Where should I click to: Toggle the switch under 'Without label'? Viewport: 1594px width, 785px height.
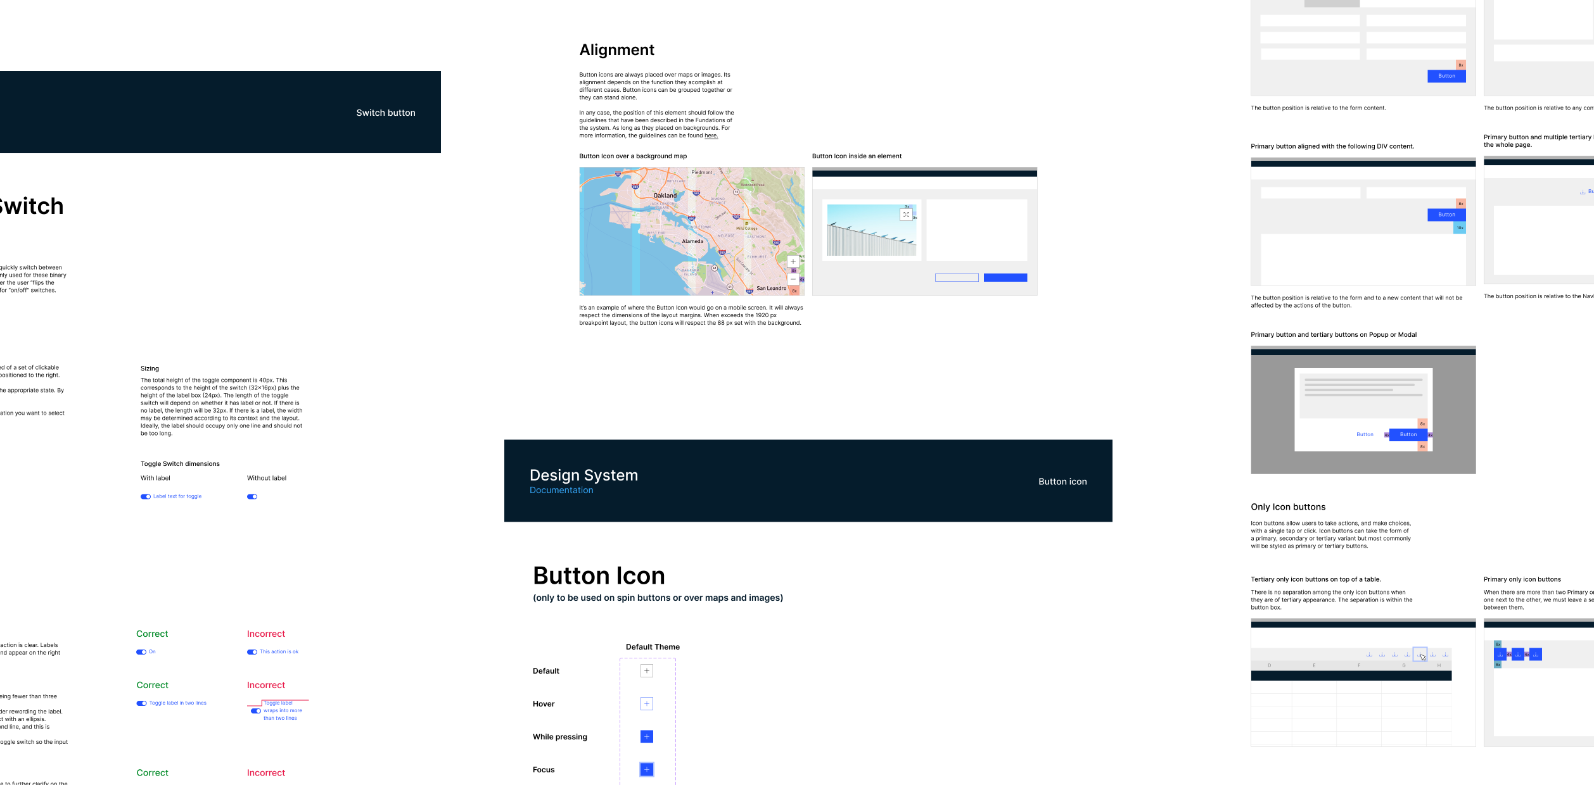point(252,497)
